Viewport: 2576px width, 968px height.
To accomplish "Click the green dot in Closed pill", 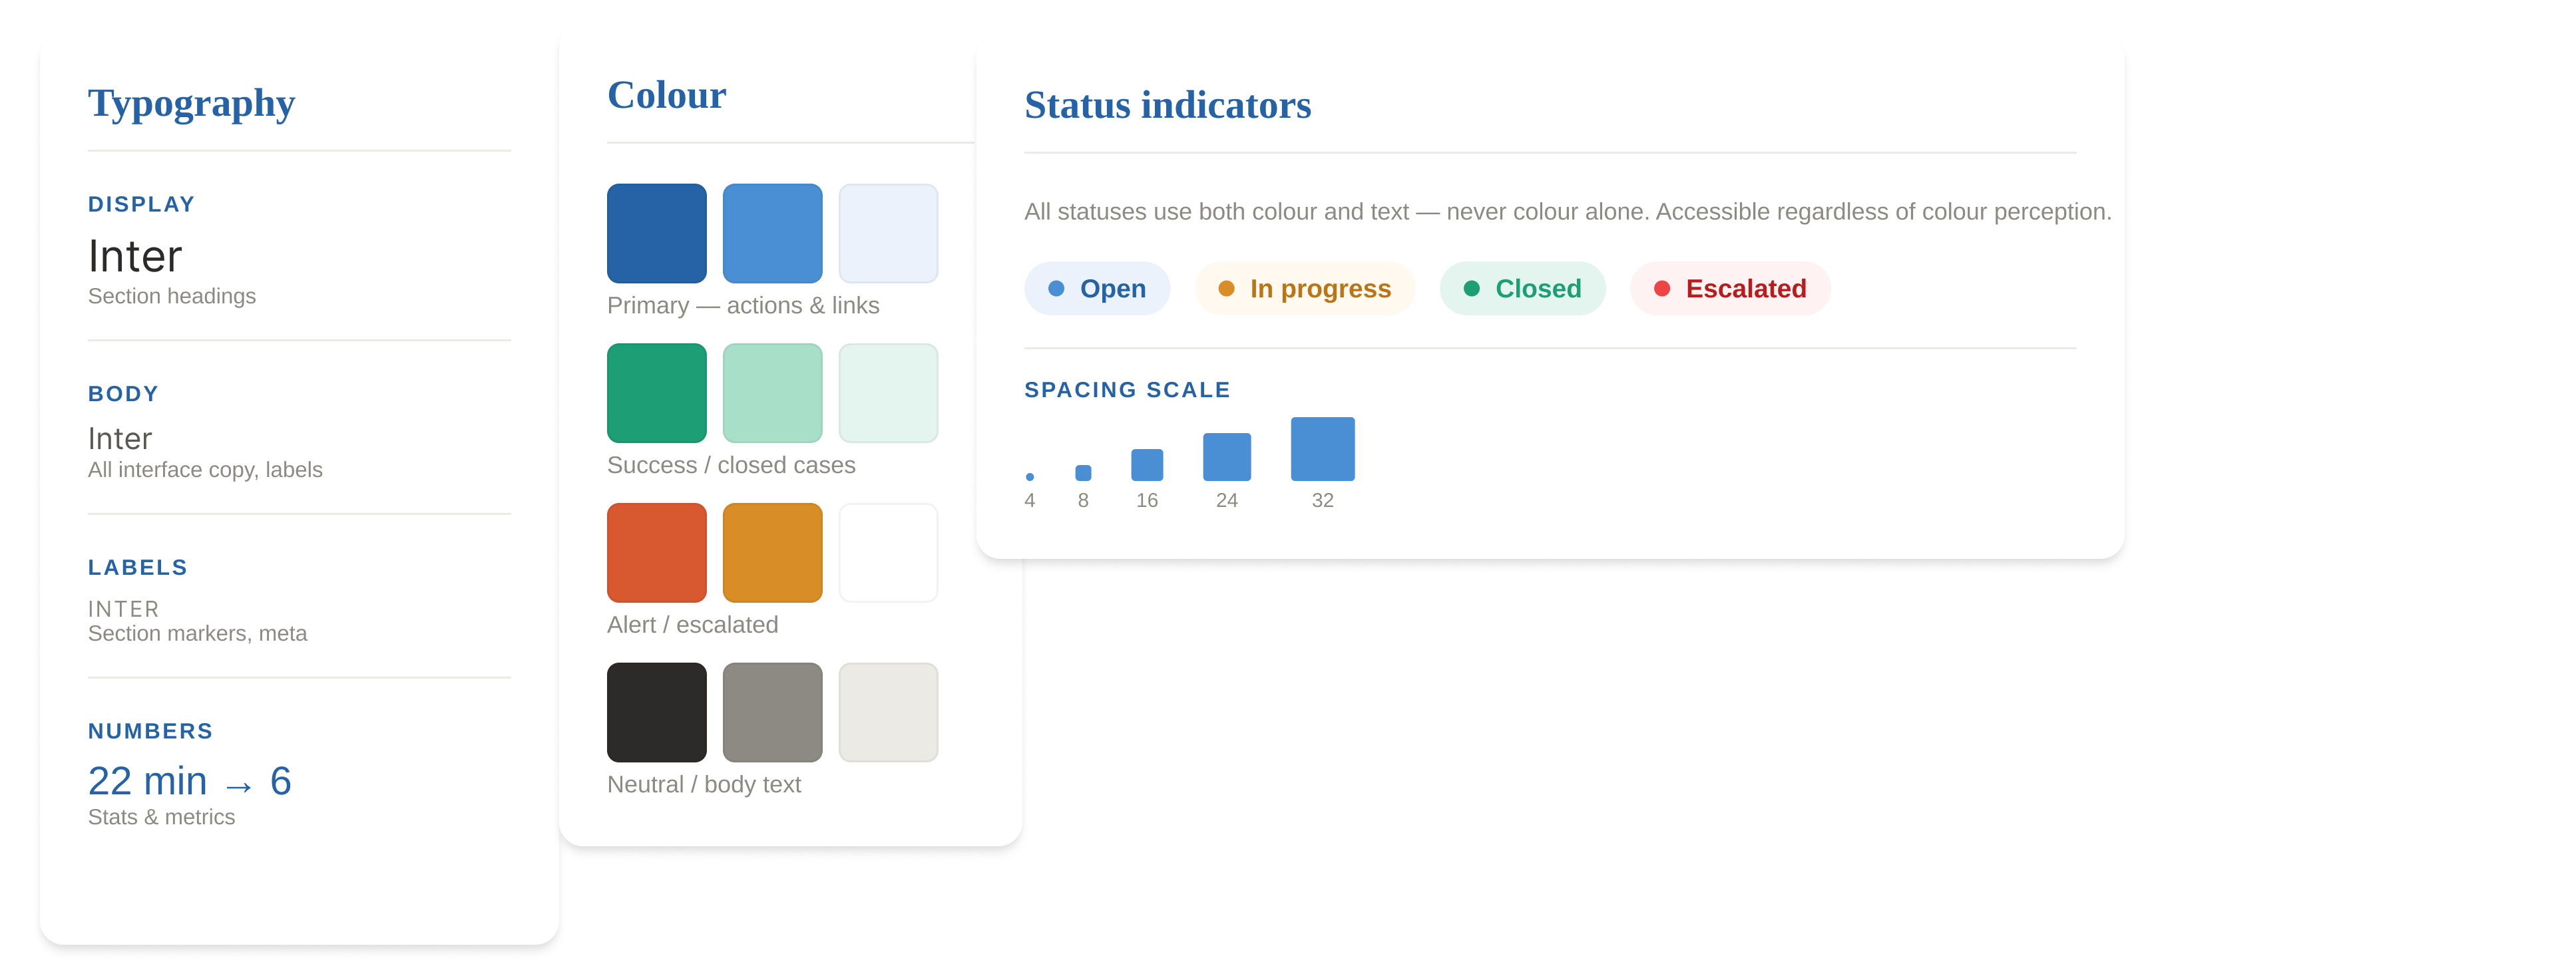I will coord(1471,288).
